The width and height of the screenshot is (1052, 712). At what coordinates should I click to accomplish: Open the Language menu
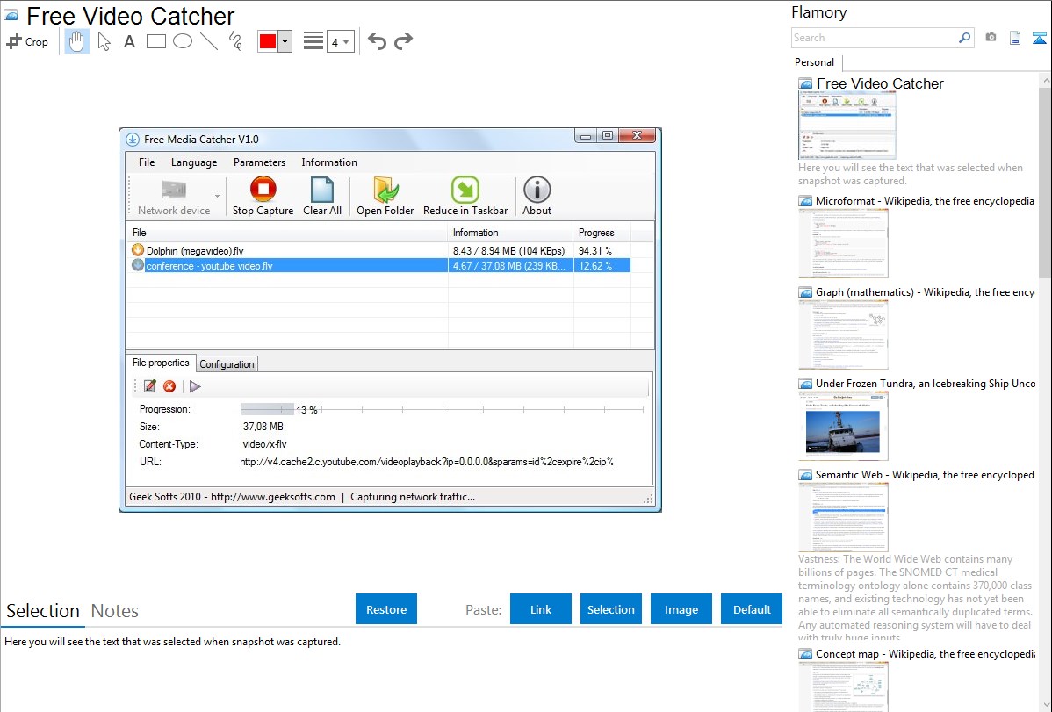click(194, 162)
